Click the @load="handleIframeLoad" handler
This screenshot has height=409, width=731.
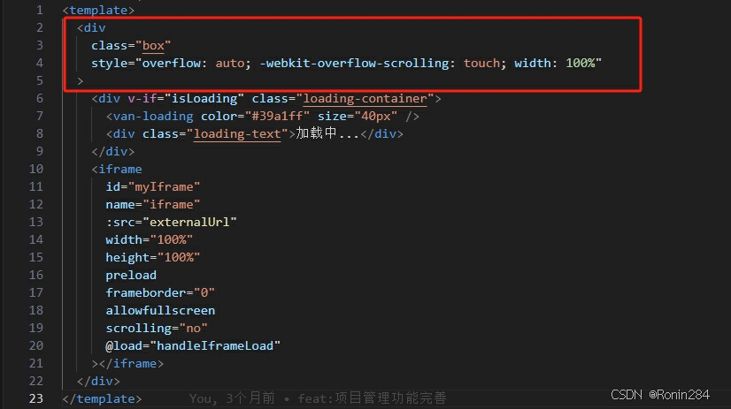(193, 346)
